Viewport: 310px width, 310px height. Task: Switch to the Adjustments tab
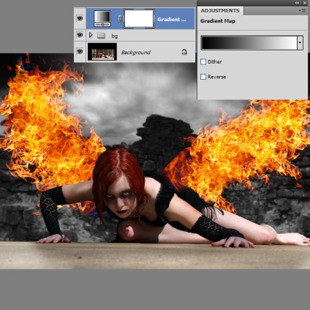tap(220, 11)
